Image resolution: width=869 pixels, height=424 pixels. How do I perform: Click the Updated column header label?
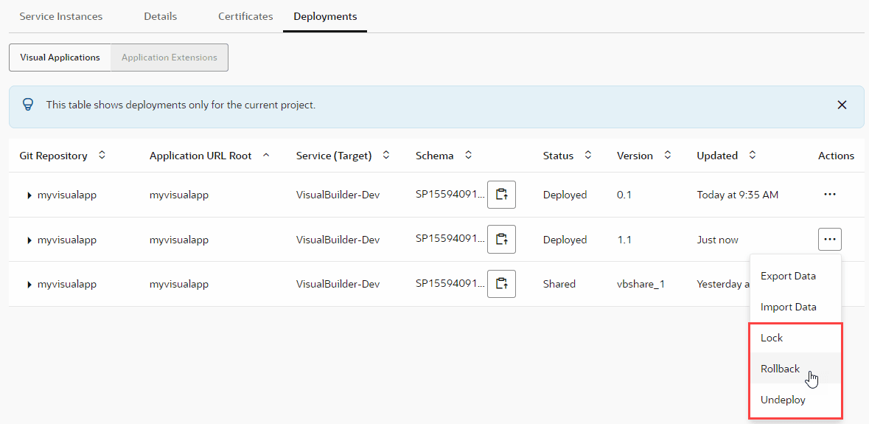717,156
